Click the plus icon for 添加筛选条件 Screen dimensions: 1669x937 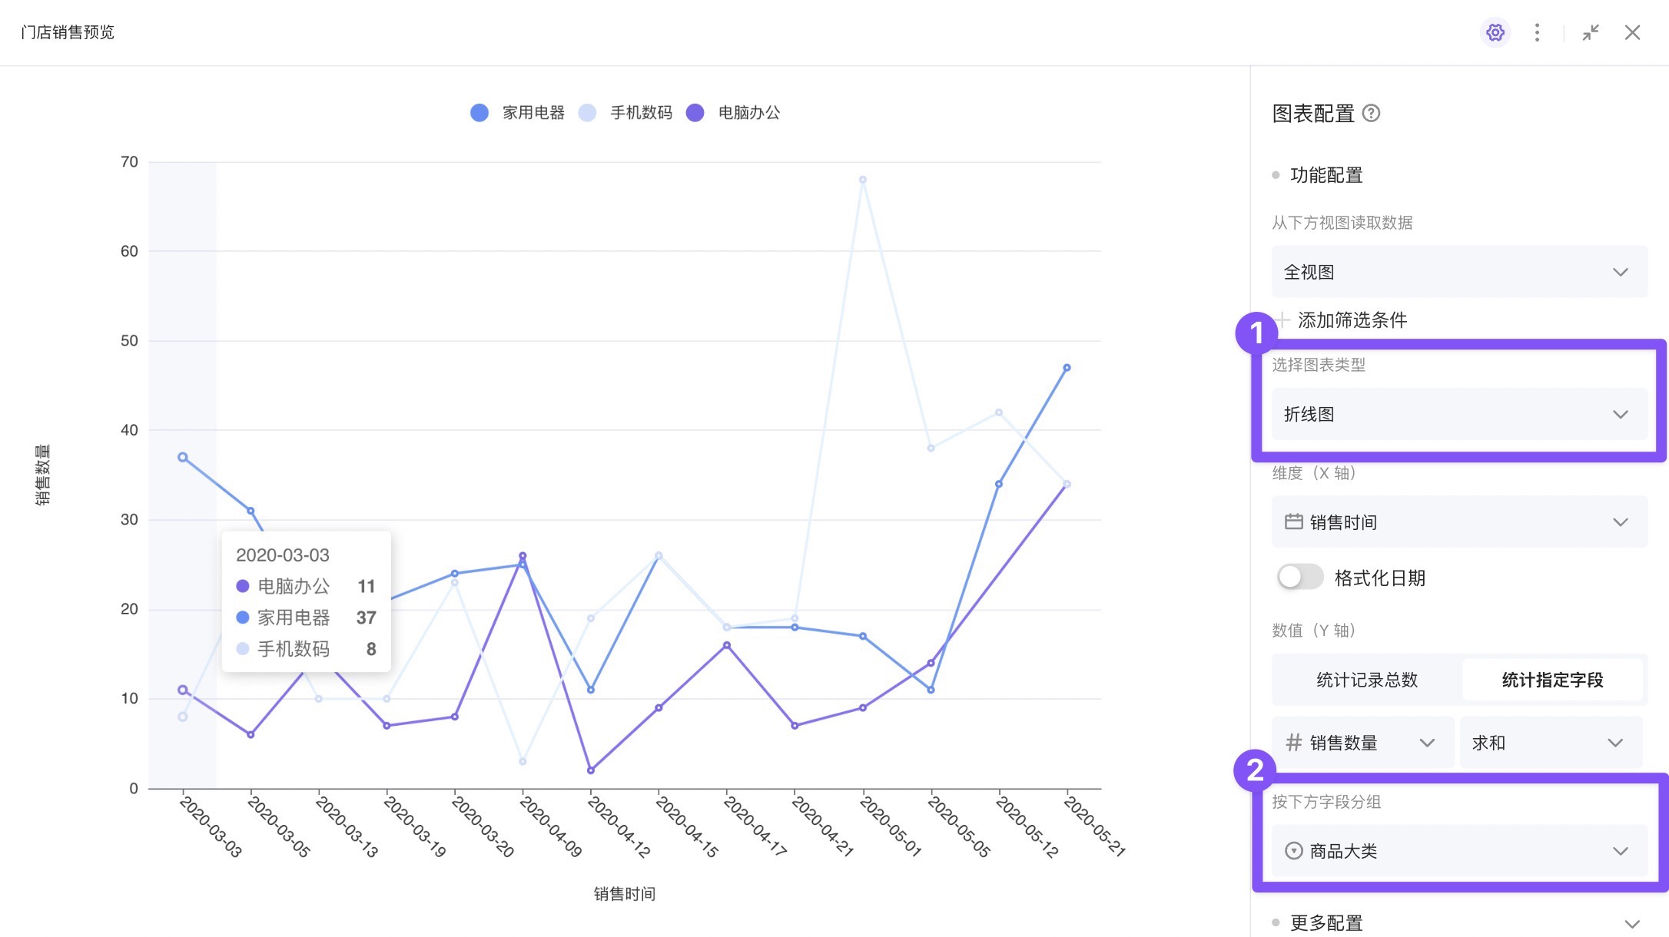[x=1282, y=320]
